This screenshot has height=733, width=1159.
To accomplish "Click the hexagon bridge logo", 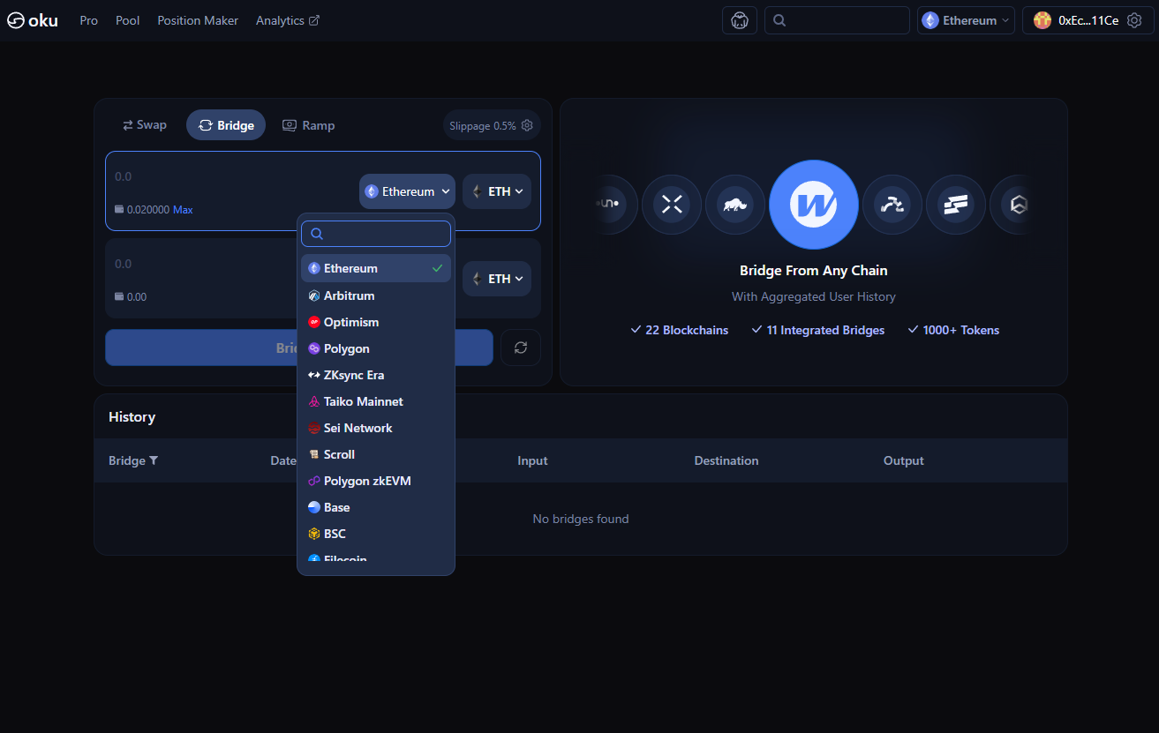I will tap(1017, 205).
